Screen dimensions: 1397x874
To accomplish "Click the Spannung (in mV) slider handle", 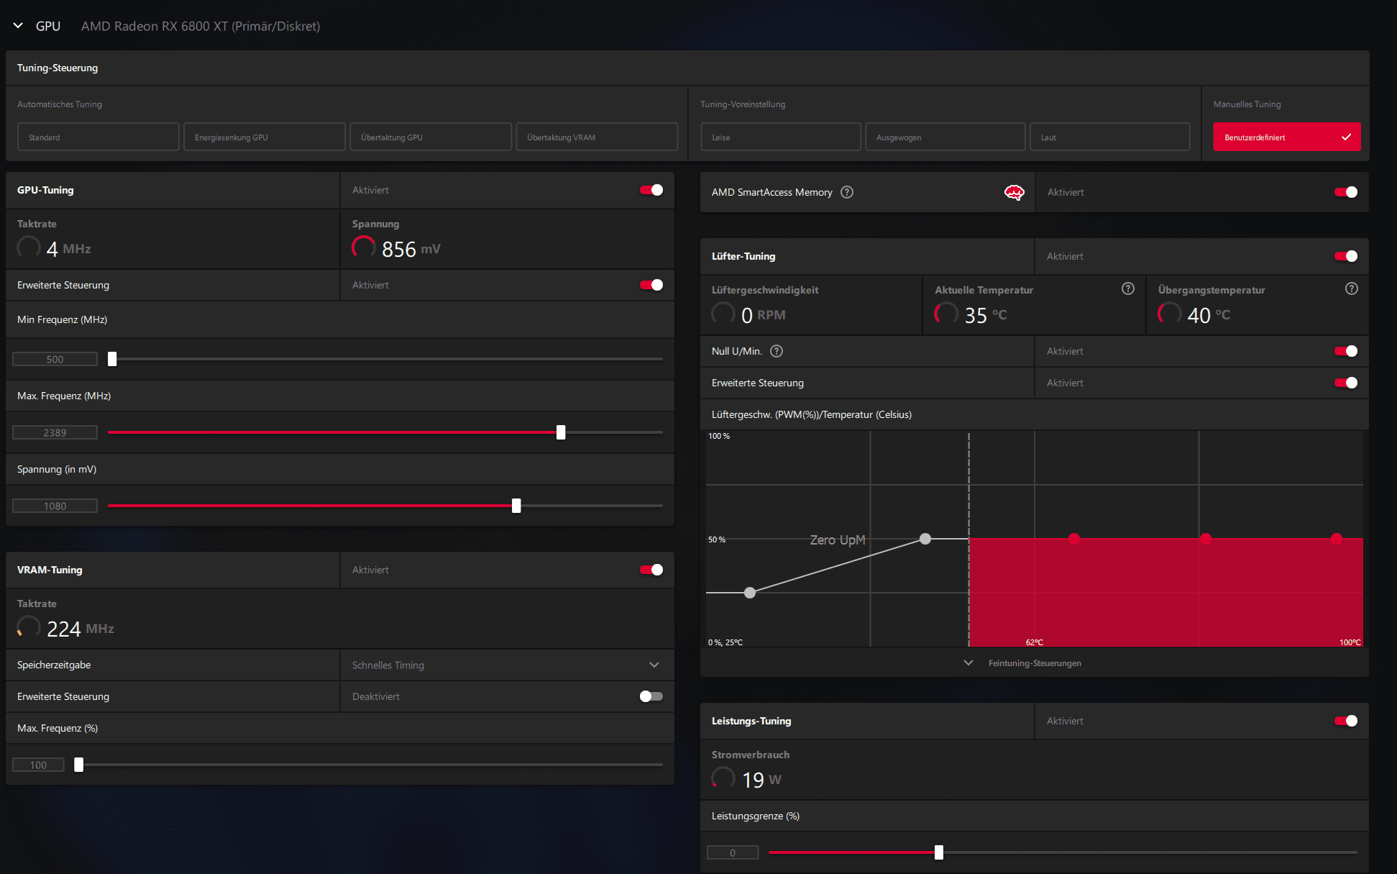I will (x=516, y=506).
